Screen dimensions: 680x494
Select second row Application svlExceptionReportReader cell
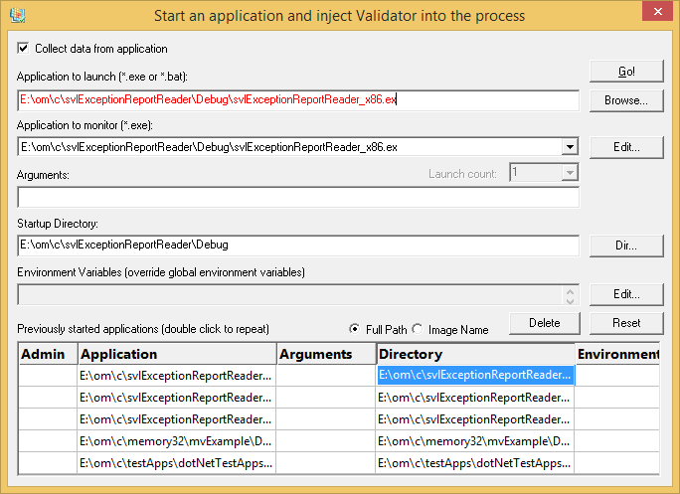point(177,398)
